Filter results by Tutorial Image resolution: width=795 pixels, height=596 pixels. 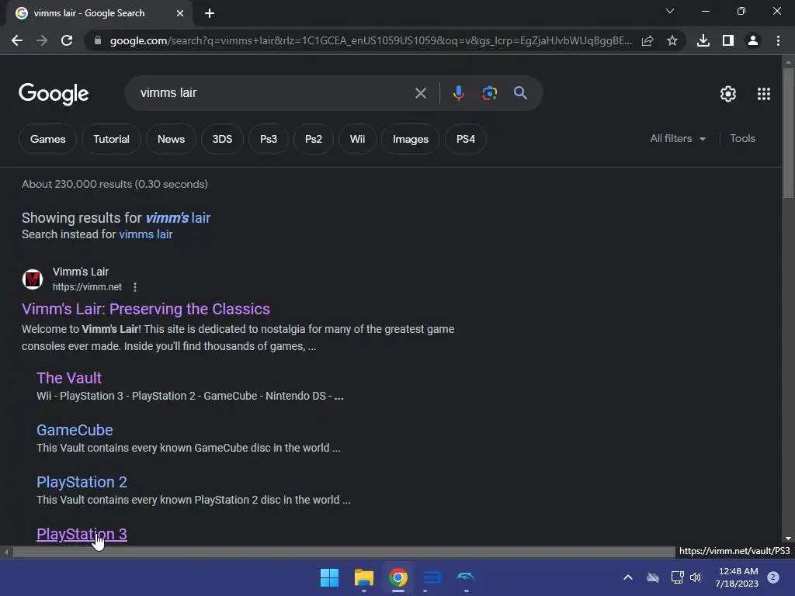[111, 140]
